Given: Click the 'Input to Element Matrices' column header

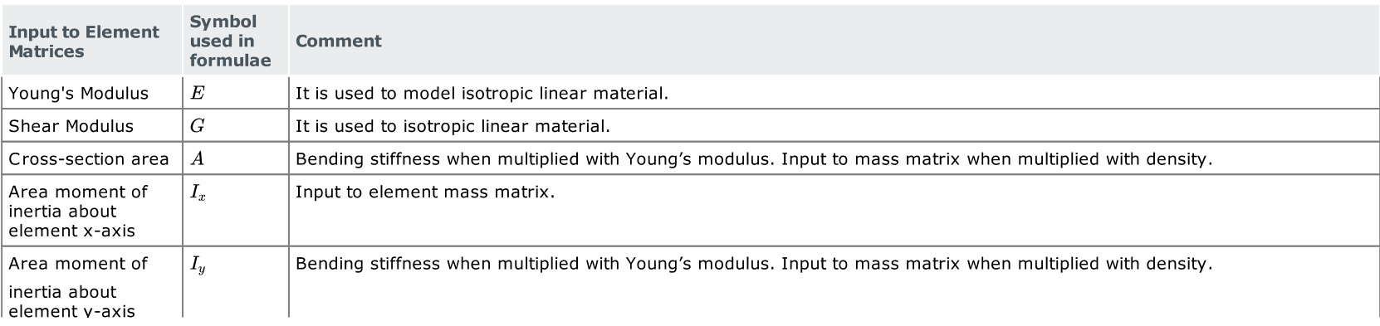Looking at the screenshot, I should 83,41.
